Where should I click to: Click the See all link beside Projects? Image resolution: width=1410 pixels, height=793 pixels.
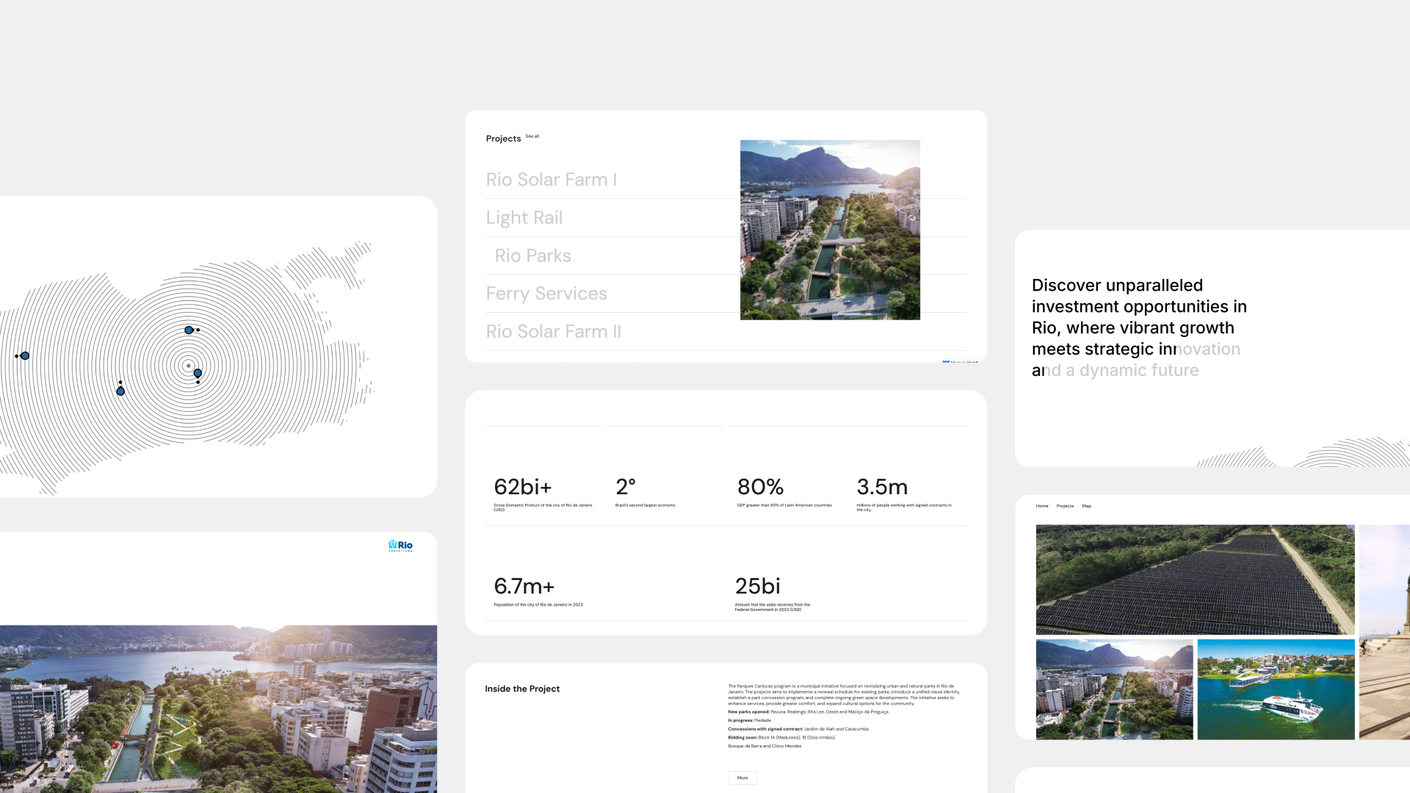point(532,137)
